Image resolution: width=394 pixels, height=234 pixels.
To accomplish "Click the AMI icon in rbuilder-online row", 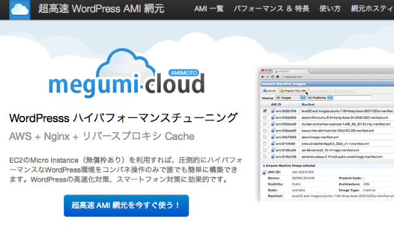I will [x=273, y=123].
